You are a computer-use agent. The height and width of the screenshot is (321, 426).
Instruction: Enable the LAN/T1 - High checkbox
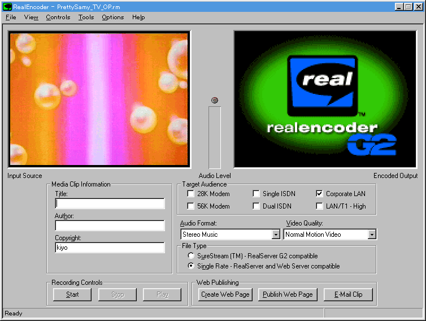320,206
